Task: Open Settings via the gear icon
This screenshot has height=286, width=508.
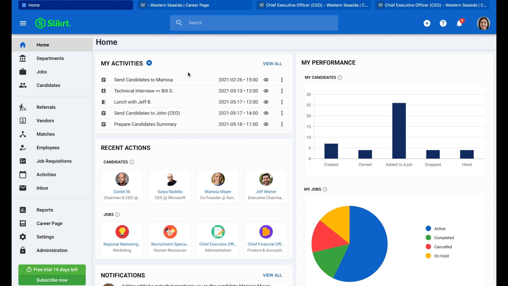Action: [23, 237]
